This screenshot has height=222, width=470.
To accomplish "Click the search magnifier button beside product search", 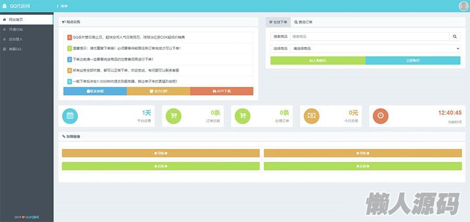I will pyautogui.click(x=454, y=37).
